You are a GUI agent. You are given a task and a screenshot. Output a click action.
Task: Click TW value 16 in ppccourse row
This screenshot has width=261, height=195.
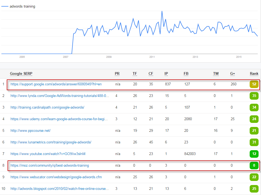point(216,131)
